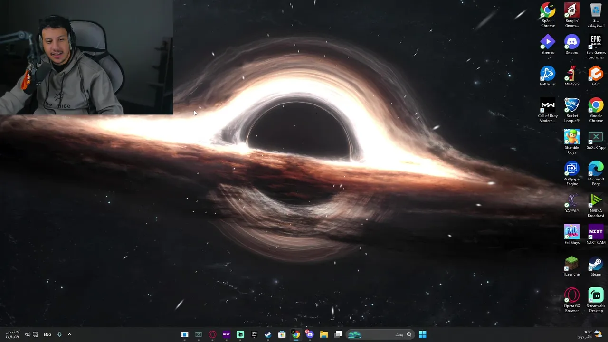Select the GoXLR App desktop icon
Image resolution: width=608 pixels, height=342 pixels.
(596, 140)
